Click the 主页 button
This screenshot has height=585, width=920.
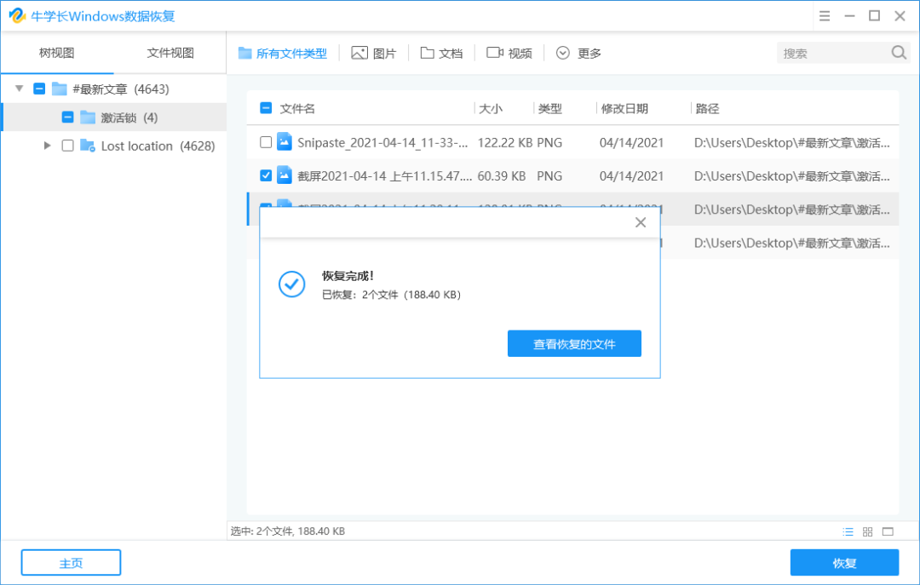tap(71, 562)
